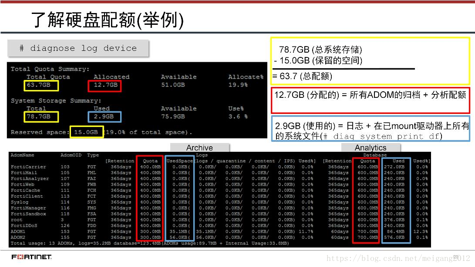Screen dimensions: 475x267
Task: Select the FortiCarrier row name
Action: pos(28,167)
